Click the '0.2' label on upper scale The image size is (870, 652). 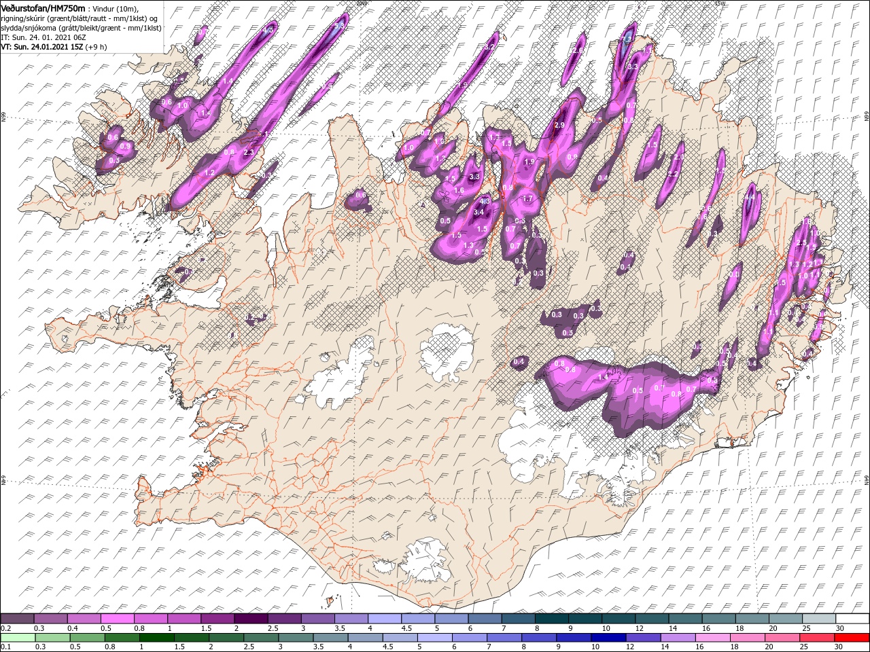tap(5, 628)
